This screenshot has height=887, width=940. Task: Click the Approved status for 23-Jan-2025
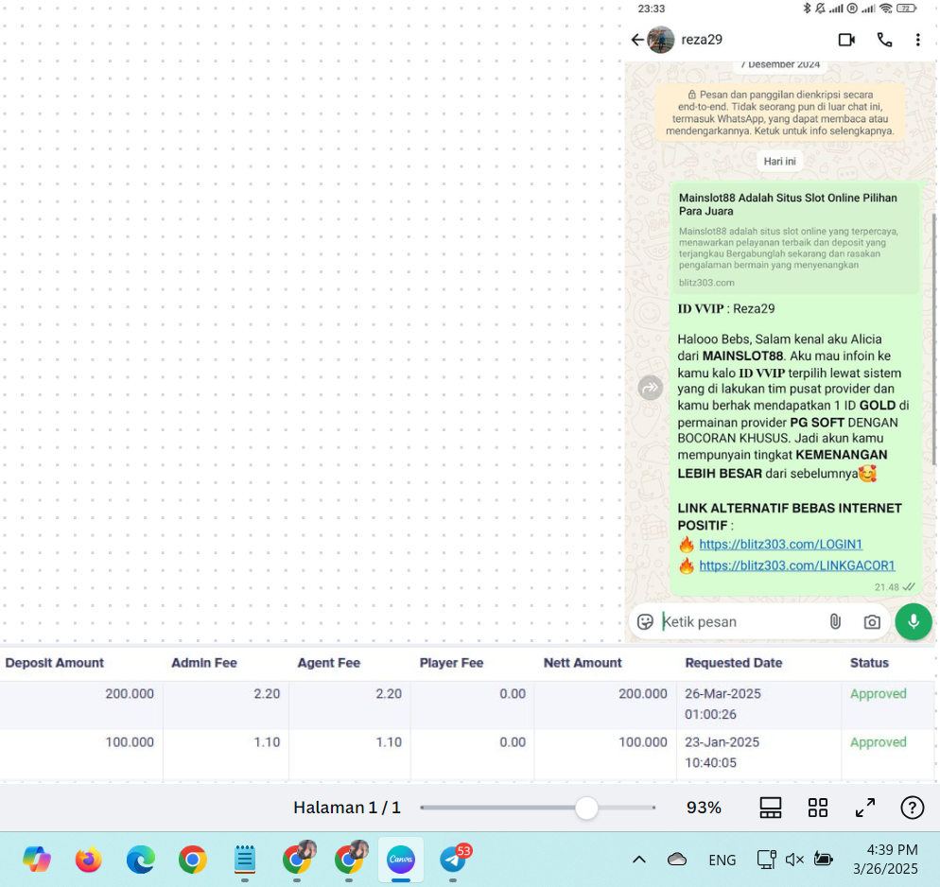click(x=879, y=742)
